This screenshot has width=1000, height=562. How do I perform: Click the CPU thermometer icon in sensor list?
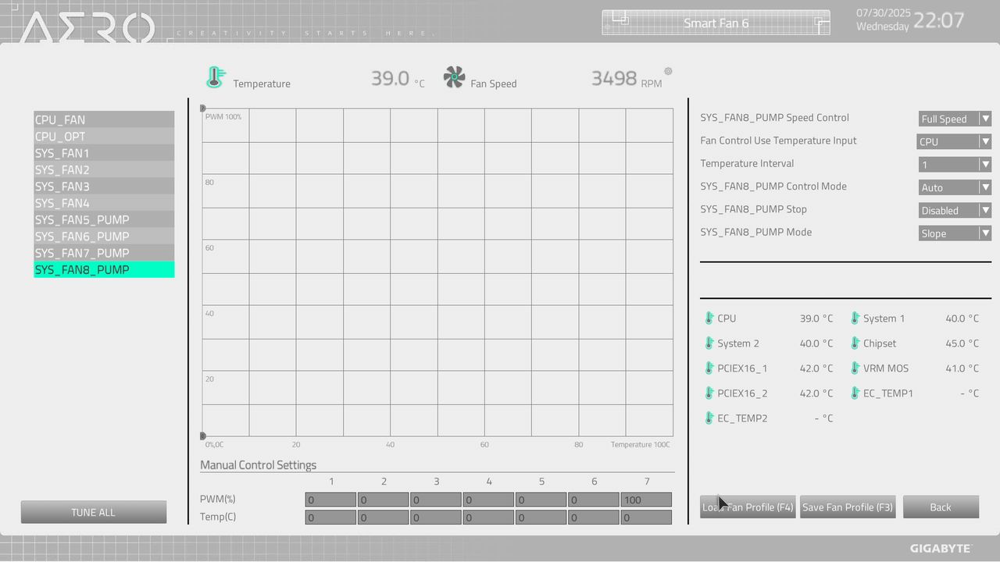(709, 318)
